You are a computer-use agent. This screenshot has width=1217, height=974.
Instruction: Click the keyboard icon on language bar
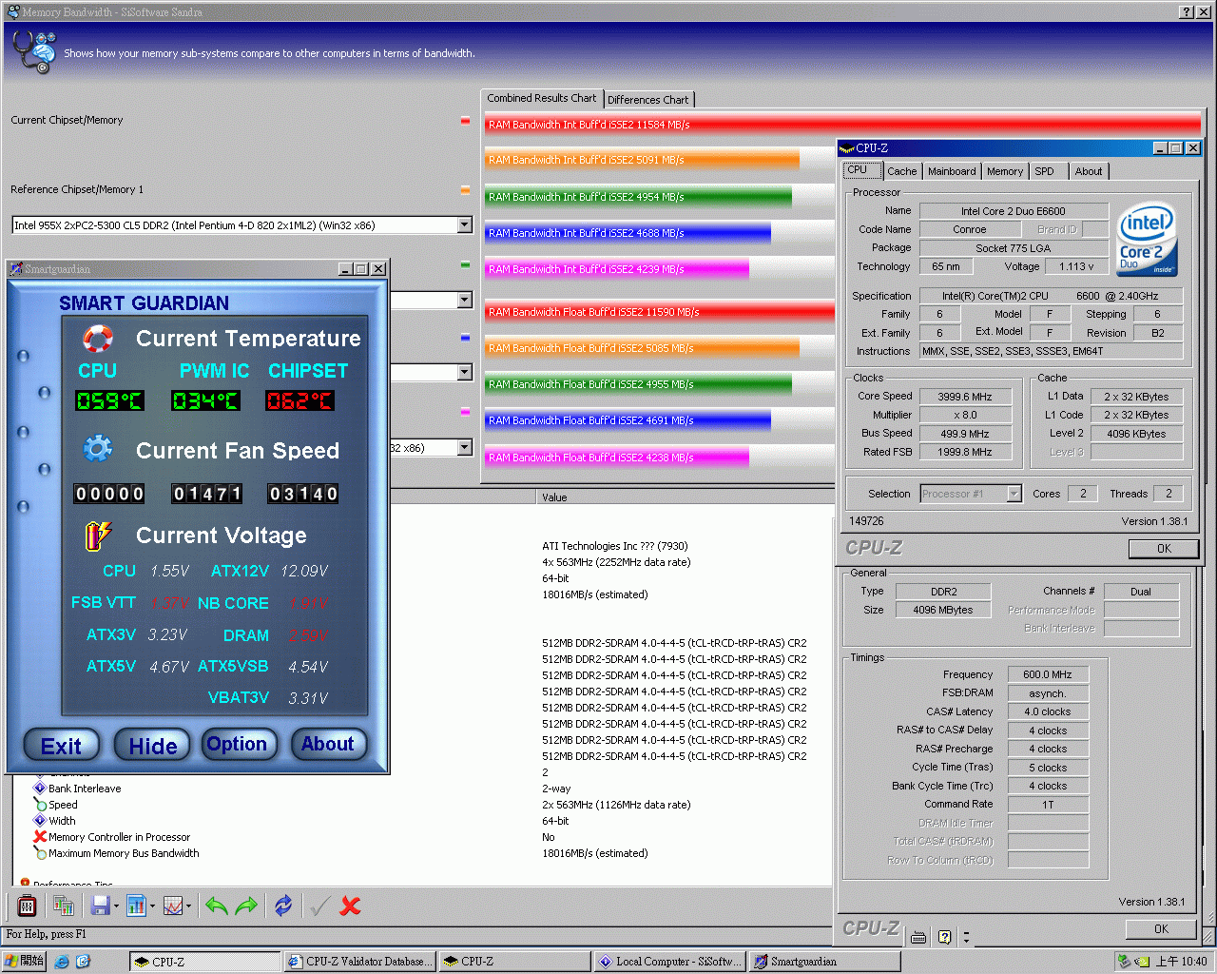click(x=918, y=937)
